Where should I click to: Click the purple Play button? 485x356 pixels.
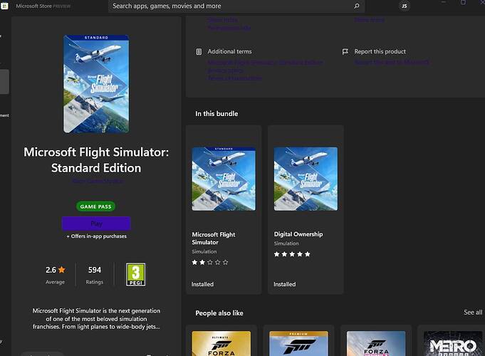[96, 224]
